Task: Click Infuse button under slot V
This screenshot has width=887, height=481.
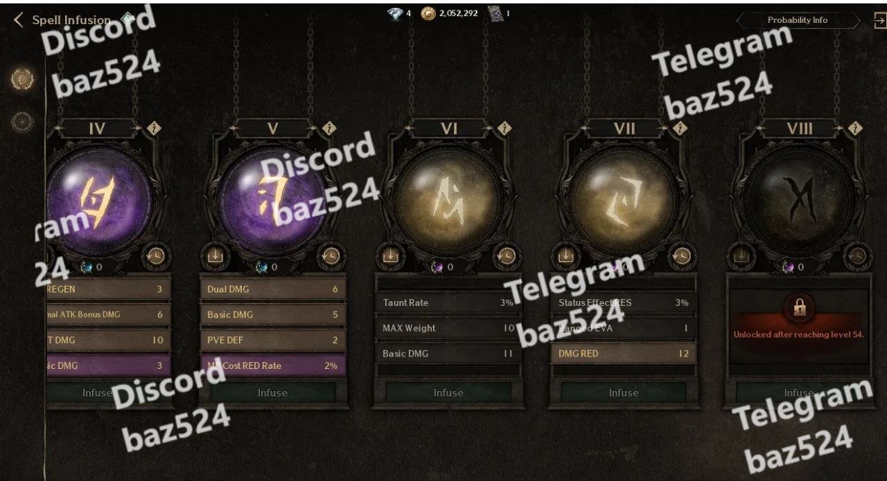Action: pos(272,392)
